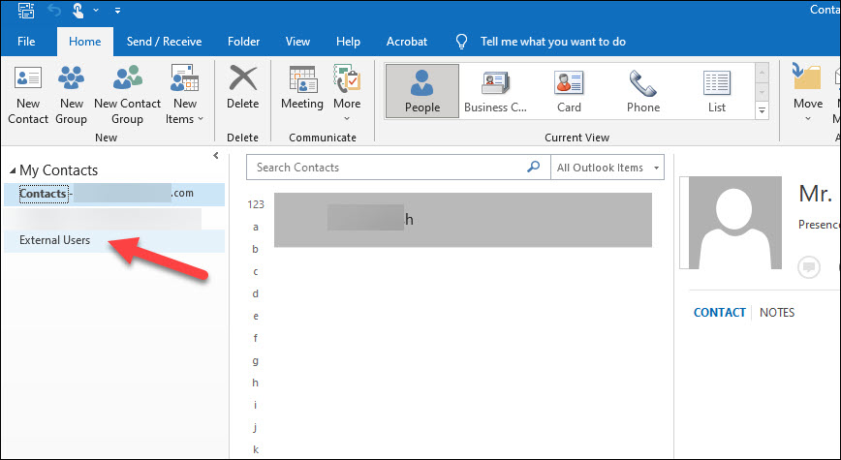Jump to letter e in index

[256, 316]
